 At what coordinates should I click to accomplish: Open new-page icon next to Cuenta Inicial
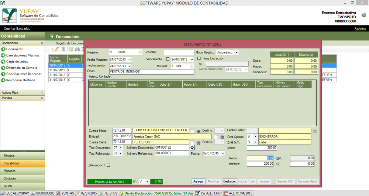[x=192, y=131]
